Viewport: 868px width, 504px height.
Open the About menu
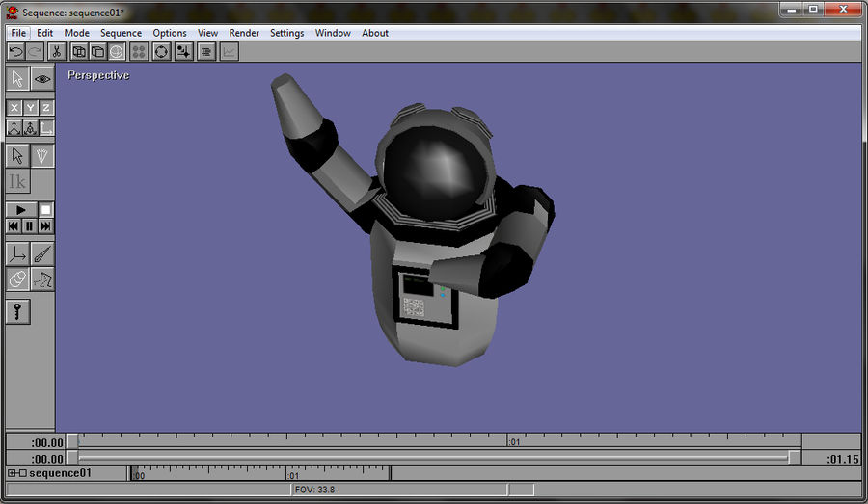coord(375,33)
